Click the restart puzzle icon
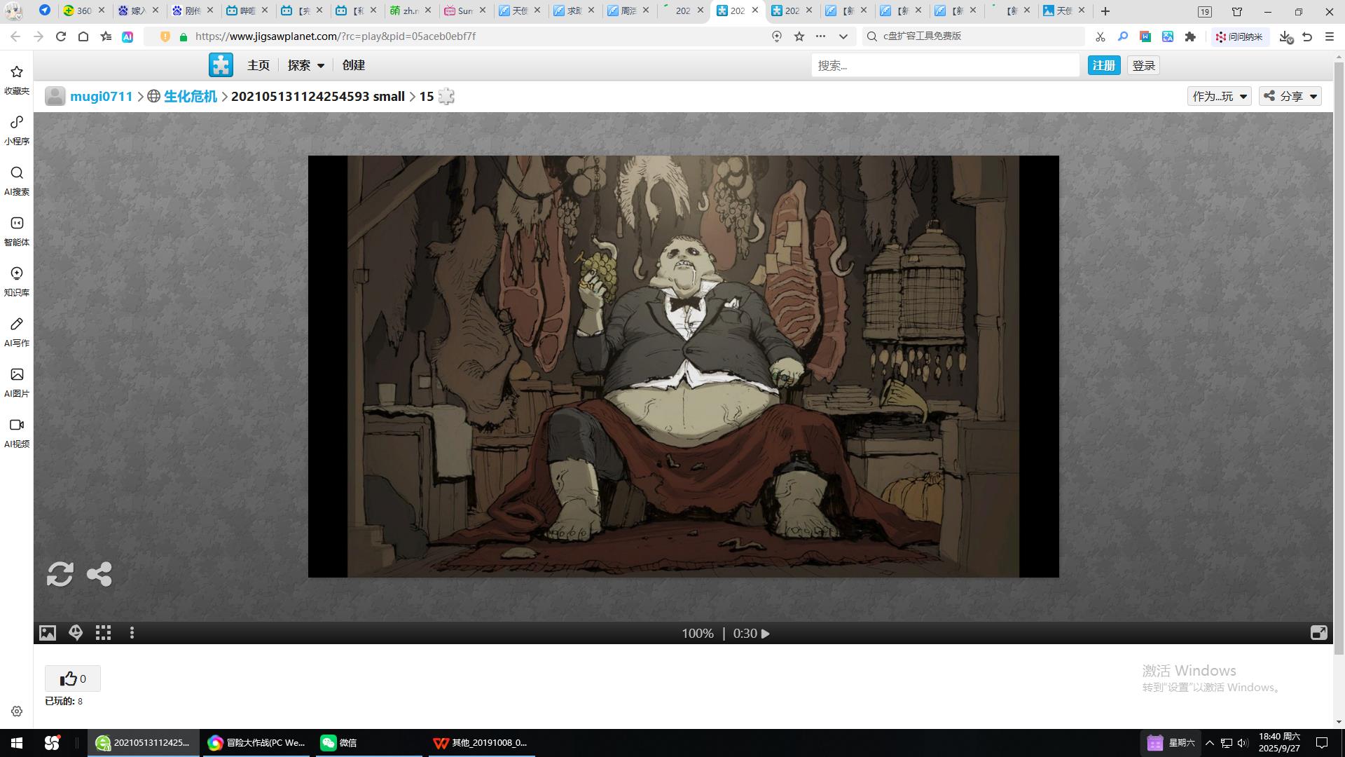This screenshot has width=1345, height=757. (60, 574)
